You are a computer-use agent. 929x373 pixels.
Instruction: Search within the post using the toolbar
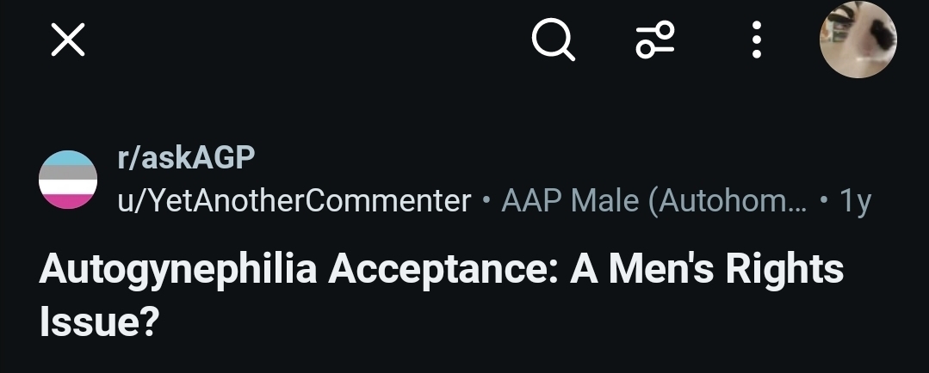[553, 40]
